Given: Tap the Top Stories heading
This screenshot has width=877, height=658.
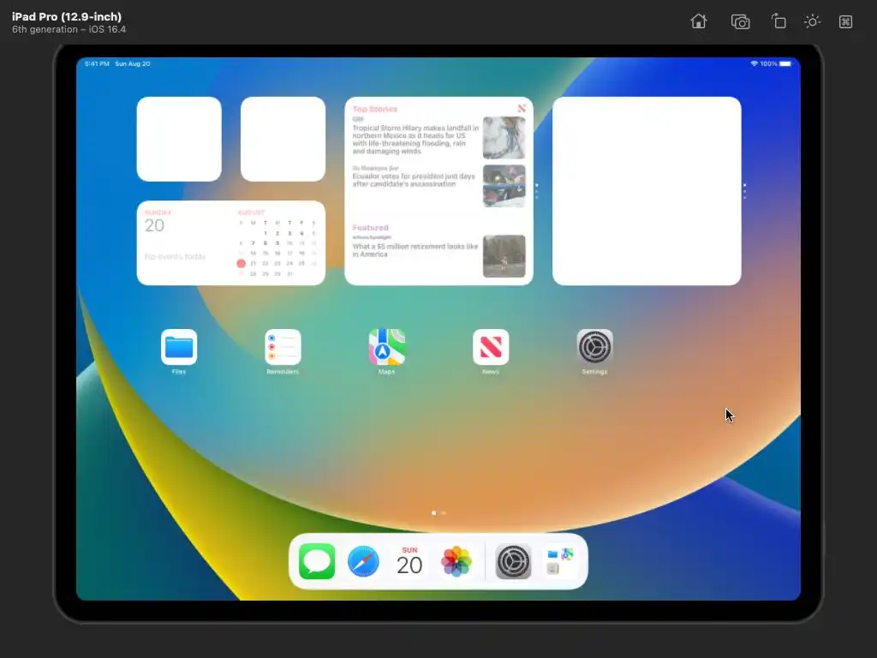Looking at the screenshot, I should click(375, 109).
